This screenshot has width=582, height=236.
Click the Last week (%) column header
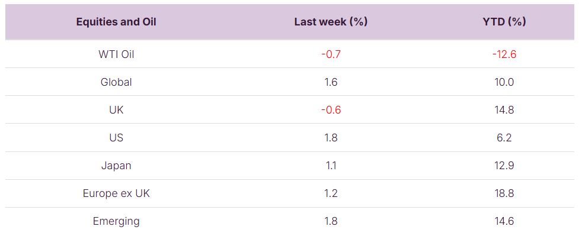click(x=331, y=22)
